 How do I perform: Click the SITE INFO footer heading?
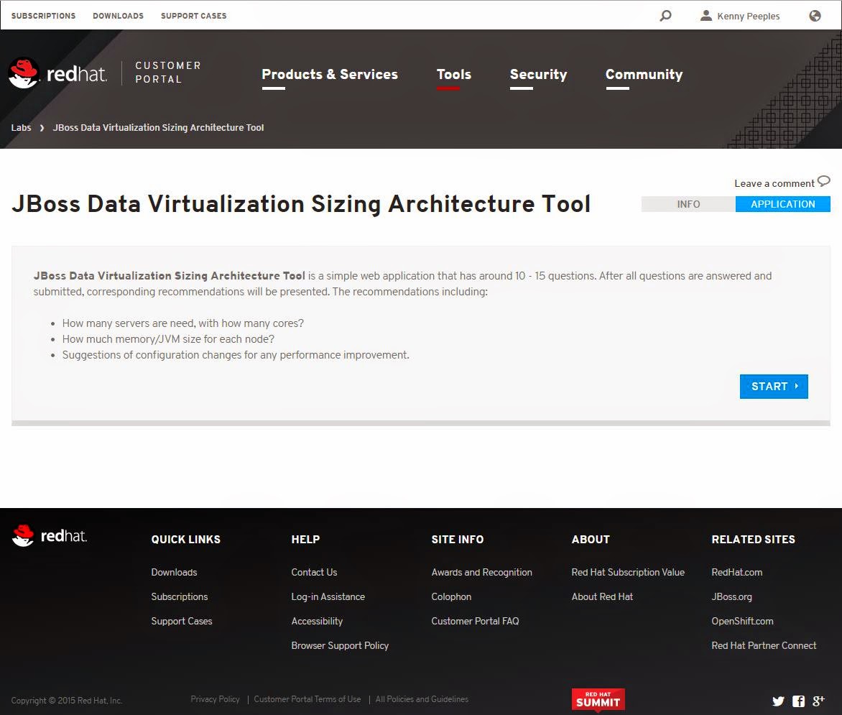coord(457,540)
